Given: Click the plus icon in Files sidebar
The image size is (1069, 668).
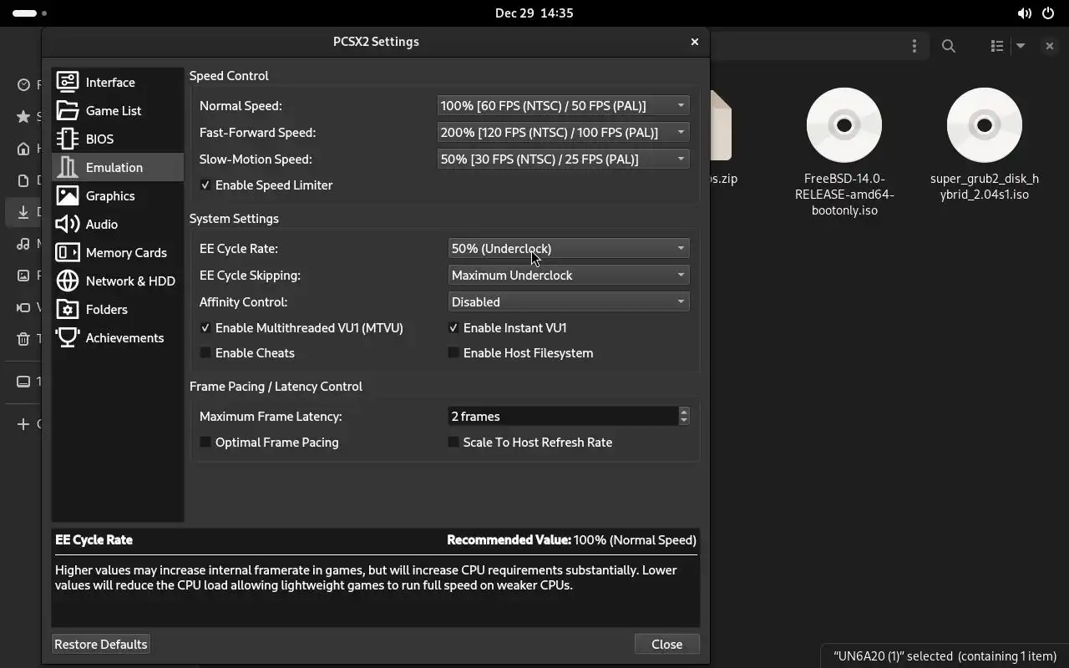Looking at the screenshot, I should pyautogui.click(x=23, y=424).
